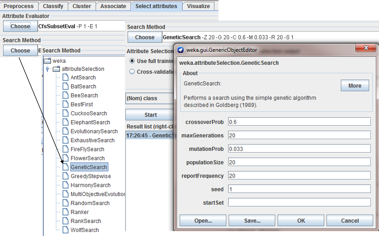This screenshot has height=236, width=379.
Task: Click the maxGenerations input field
Action: click(x=299, y=135)
